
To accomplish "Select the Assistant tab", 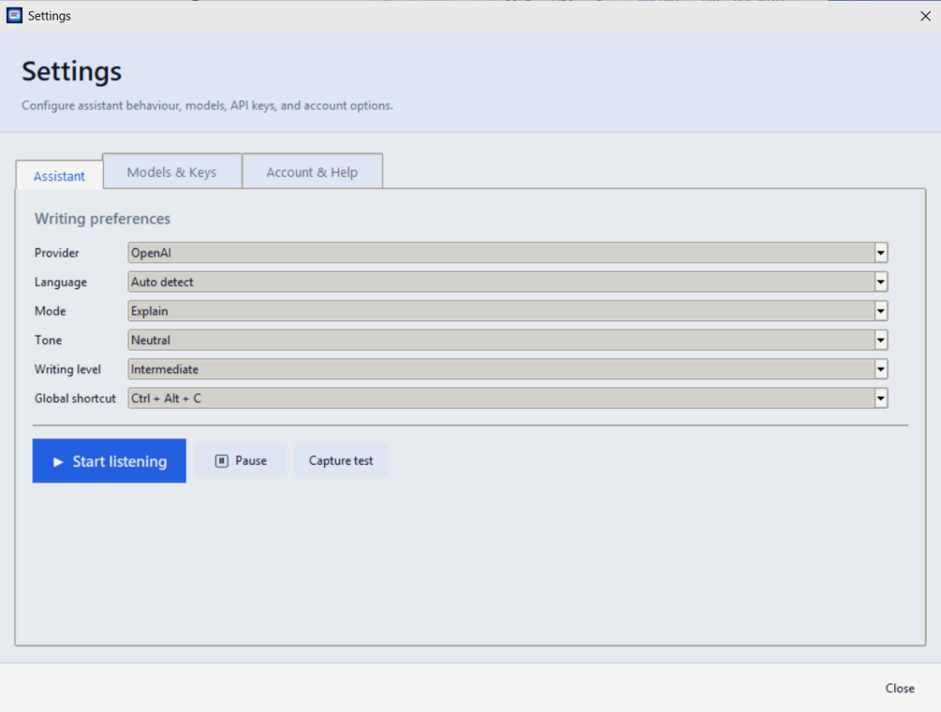I will (59, 176).
